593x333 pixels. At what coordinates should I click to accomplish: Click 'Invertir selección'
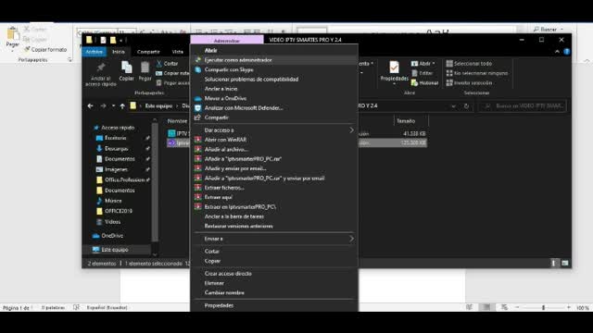tap(469, 82)
